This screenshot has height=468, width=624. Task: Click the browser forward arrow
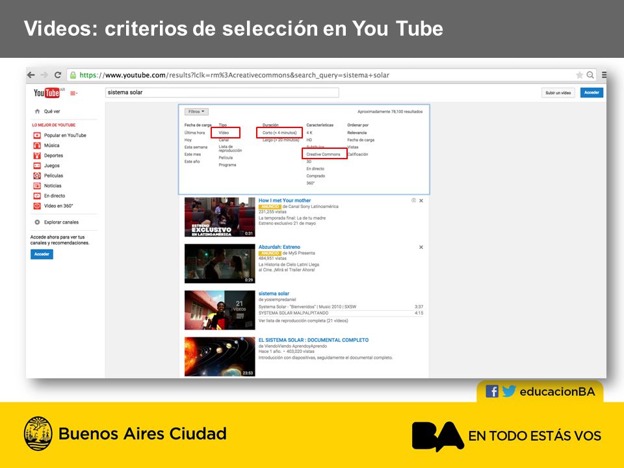pos(44,75)
